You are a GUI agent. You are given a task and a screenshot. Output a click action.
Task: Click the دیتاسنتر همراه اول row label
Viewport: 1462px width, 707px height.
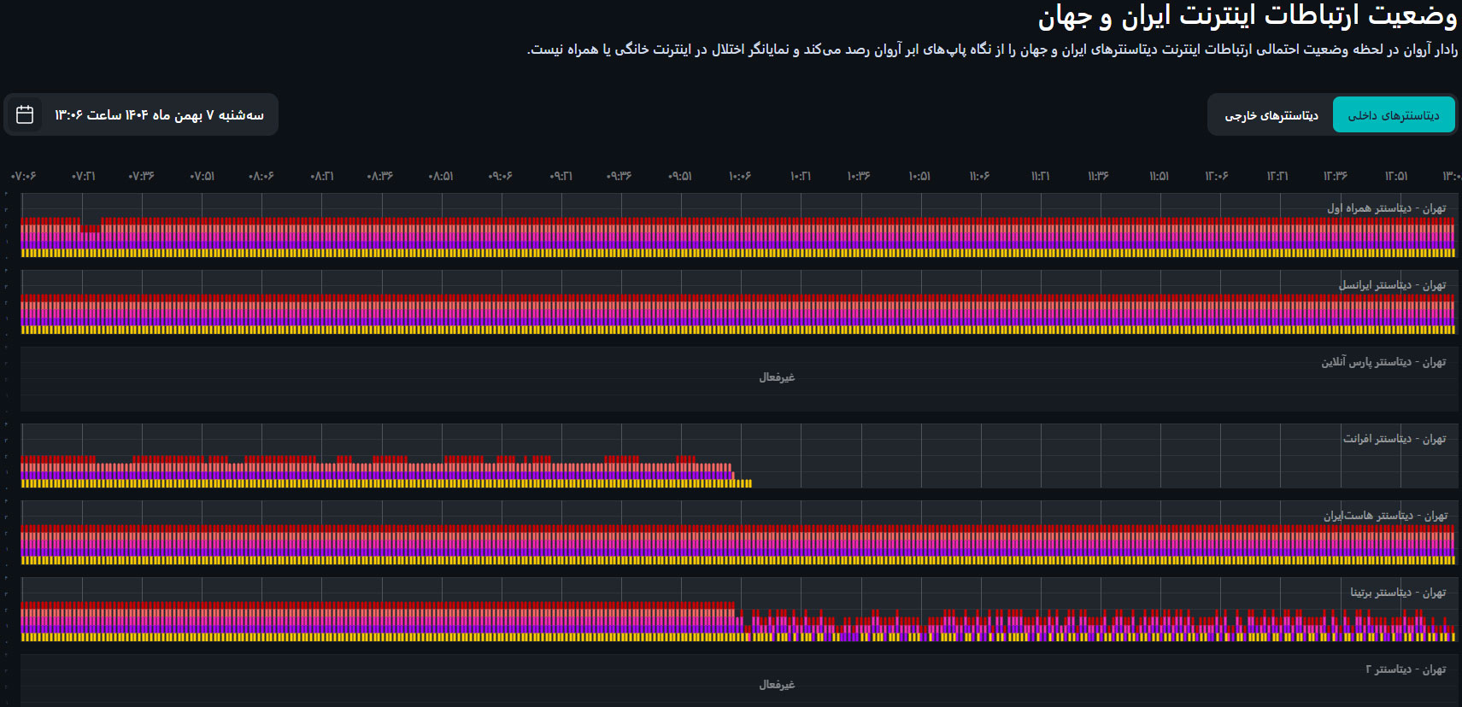[1386, 208]
